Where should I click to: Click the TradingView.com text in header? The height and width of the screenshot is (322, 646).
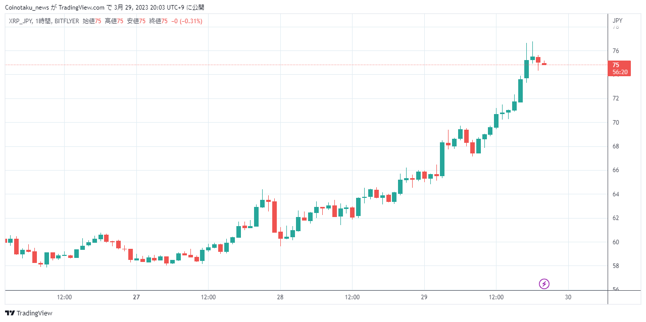pos(82,8)
